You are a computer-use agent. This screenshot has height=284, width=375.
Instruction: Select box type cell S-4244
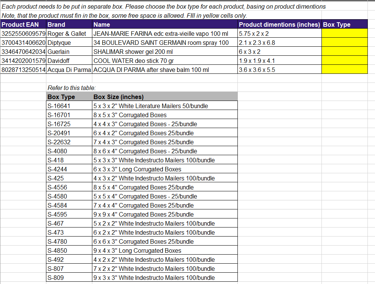click(x=69, y=169)
